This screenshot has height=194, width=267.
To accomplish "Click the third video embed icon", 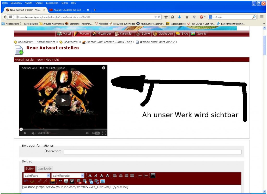I will [x=91, y=182].
